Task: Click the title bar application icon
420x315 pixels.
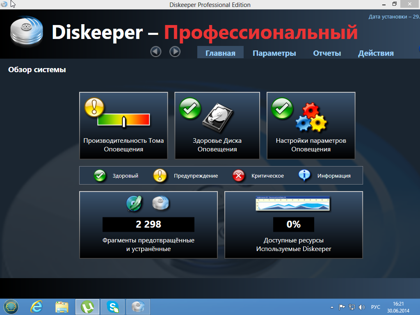Action: tap(4, 4)
